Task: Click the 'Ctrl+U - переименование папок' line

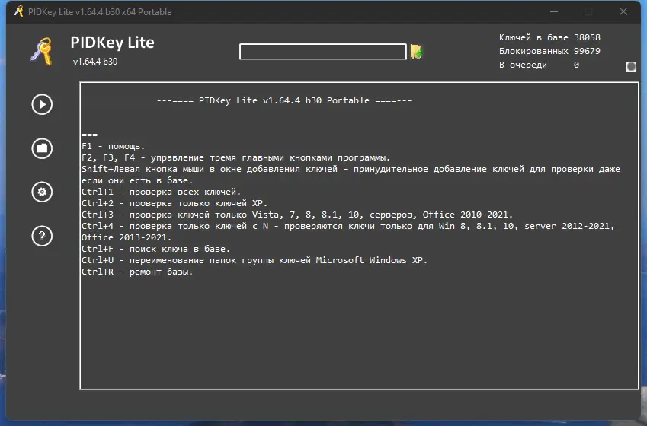Action: coord(255,260)
